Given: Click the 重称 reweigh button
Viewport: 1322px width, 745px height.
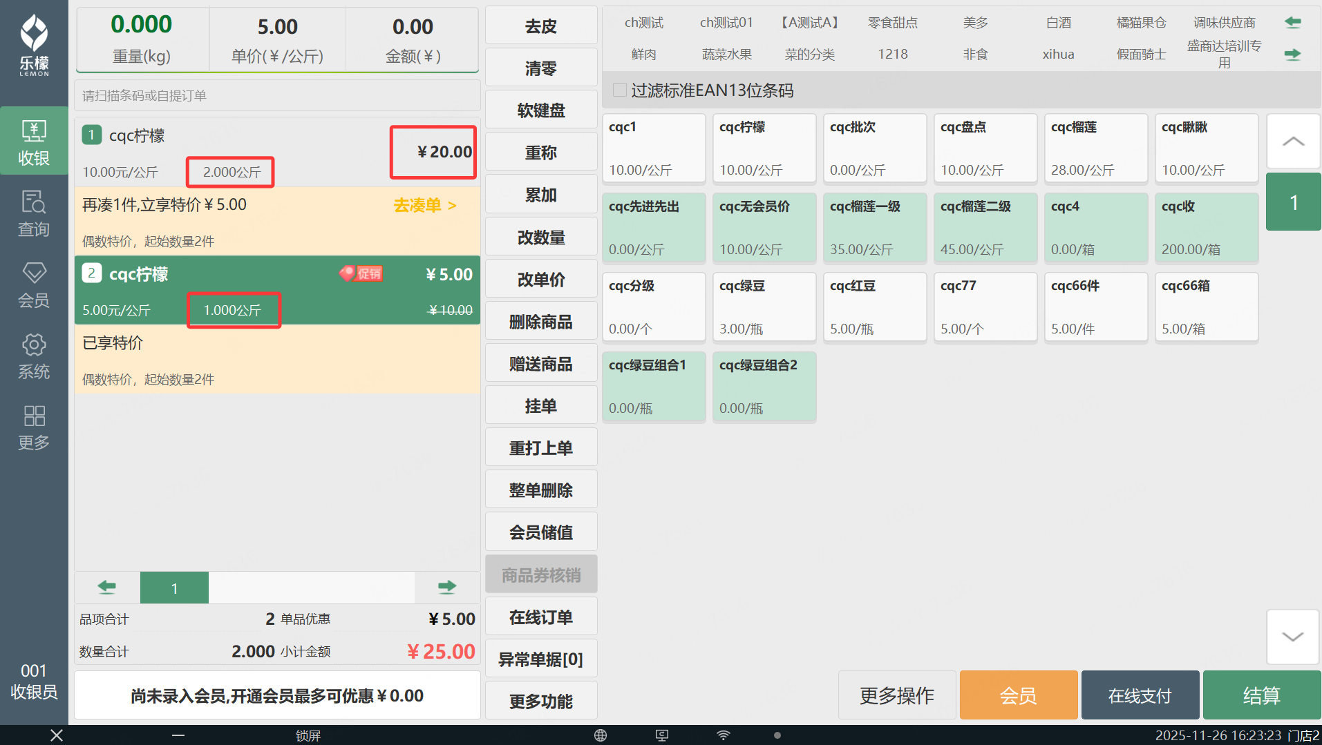Looking at the screenshot, I should (541, 153).
